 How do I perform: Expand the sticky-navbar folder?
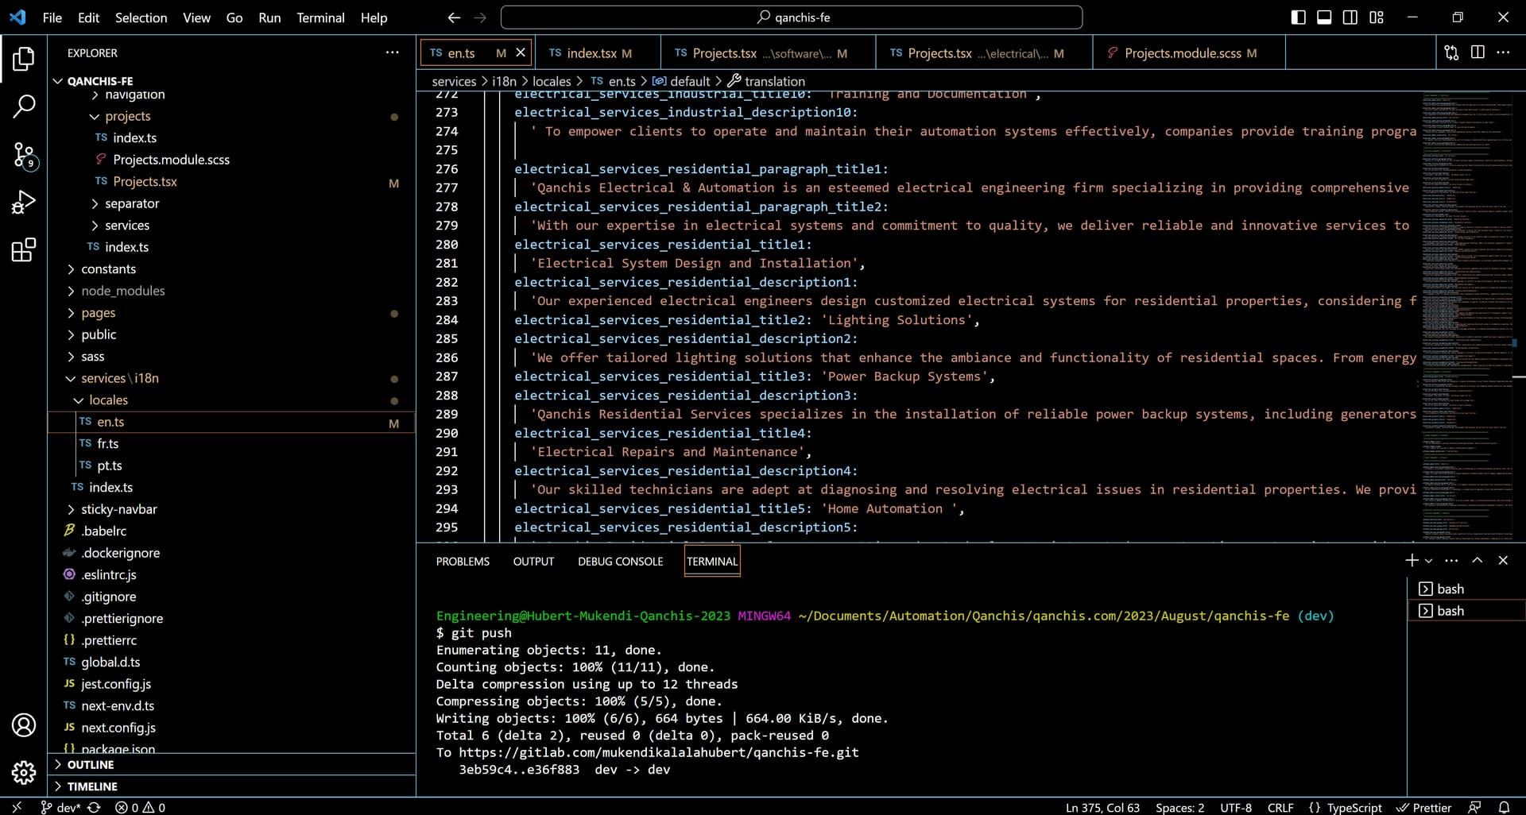coord(232,509)
